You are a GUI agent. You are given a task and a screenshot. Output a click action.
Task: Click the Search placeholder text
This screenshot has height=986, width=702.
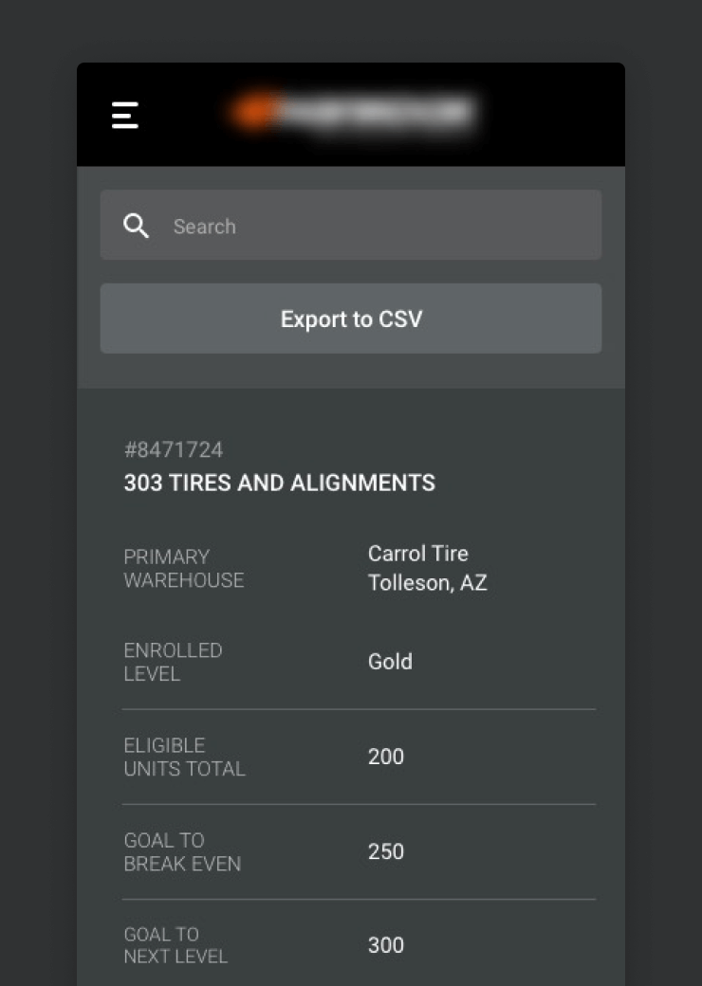pyautogui.click(x=205, y=227)
